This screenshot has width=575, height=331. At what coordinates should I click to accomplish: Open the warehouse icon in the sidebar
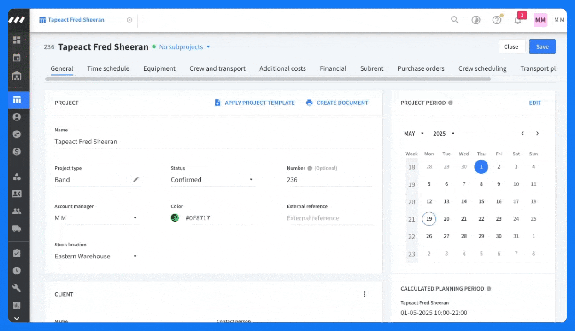17,75
